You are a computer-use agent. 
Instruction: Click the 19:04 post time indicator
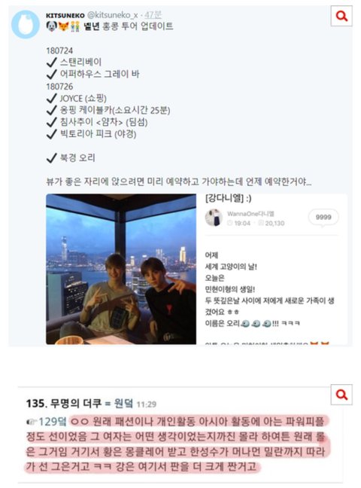click(x=239, y=223)
